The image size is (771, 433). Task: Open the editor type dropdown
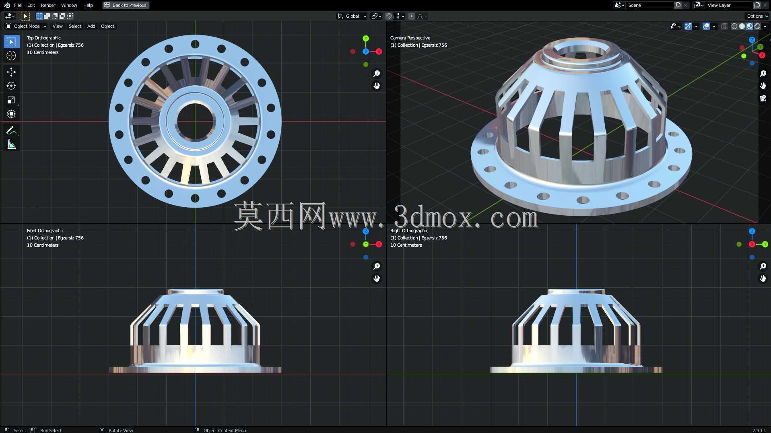[x=10, y=16]
